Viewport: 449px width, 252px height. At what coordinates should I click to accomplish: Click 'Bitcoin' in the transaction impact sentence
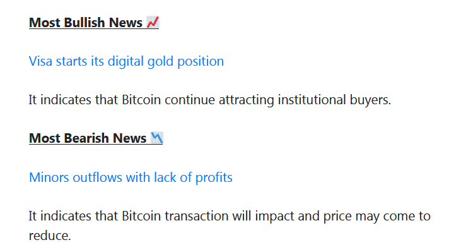[x=141, y=216]
